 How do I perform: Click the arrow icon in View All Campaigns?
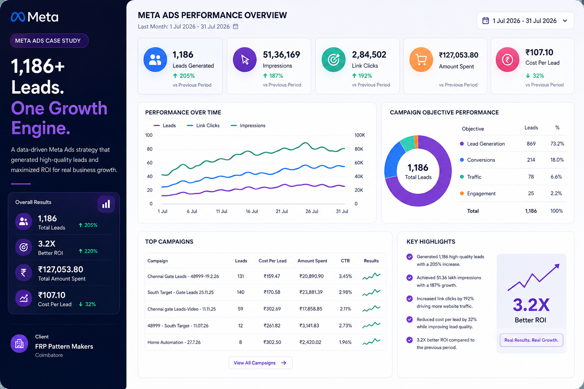[x=284, y=363]
